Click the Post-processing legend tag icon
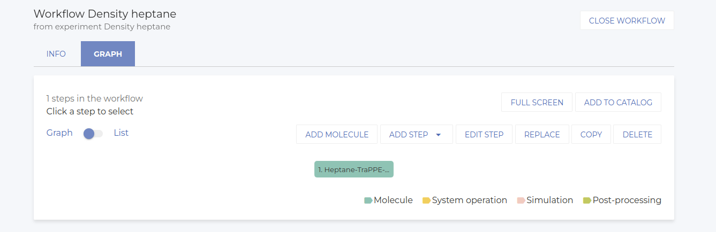Screen dimensions: 716x232 point(587,200)
